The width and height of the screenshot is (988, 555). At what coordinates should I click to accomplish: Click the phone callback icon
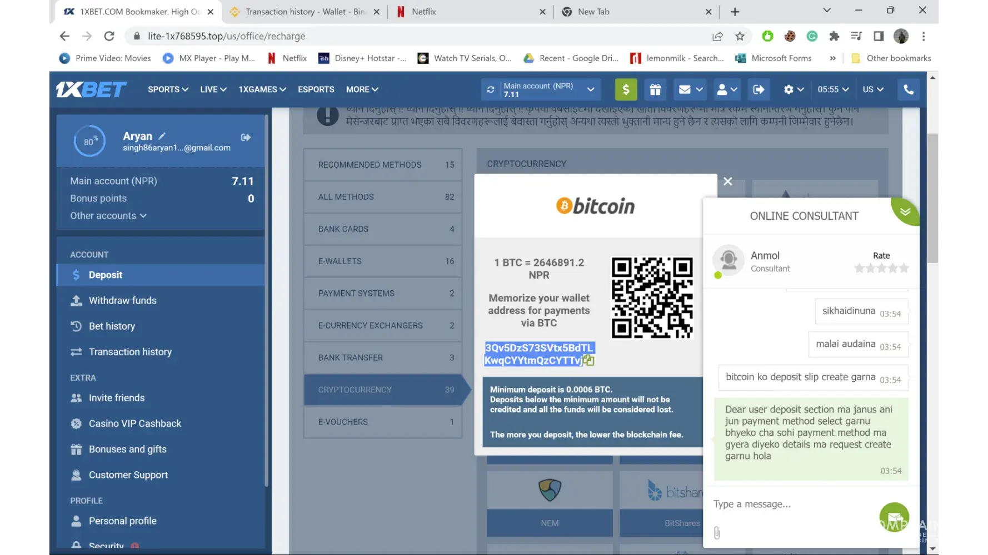coord(908,89)
